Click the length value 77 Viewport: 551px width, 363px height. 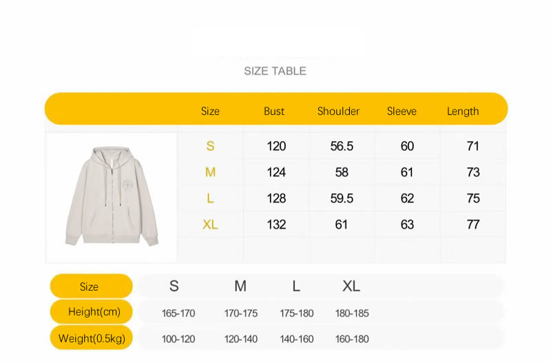(x=472, y=225)
